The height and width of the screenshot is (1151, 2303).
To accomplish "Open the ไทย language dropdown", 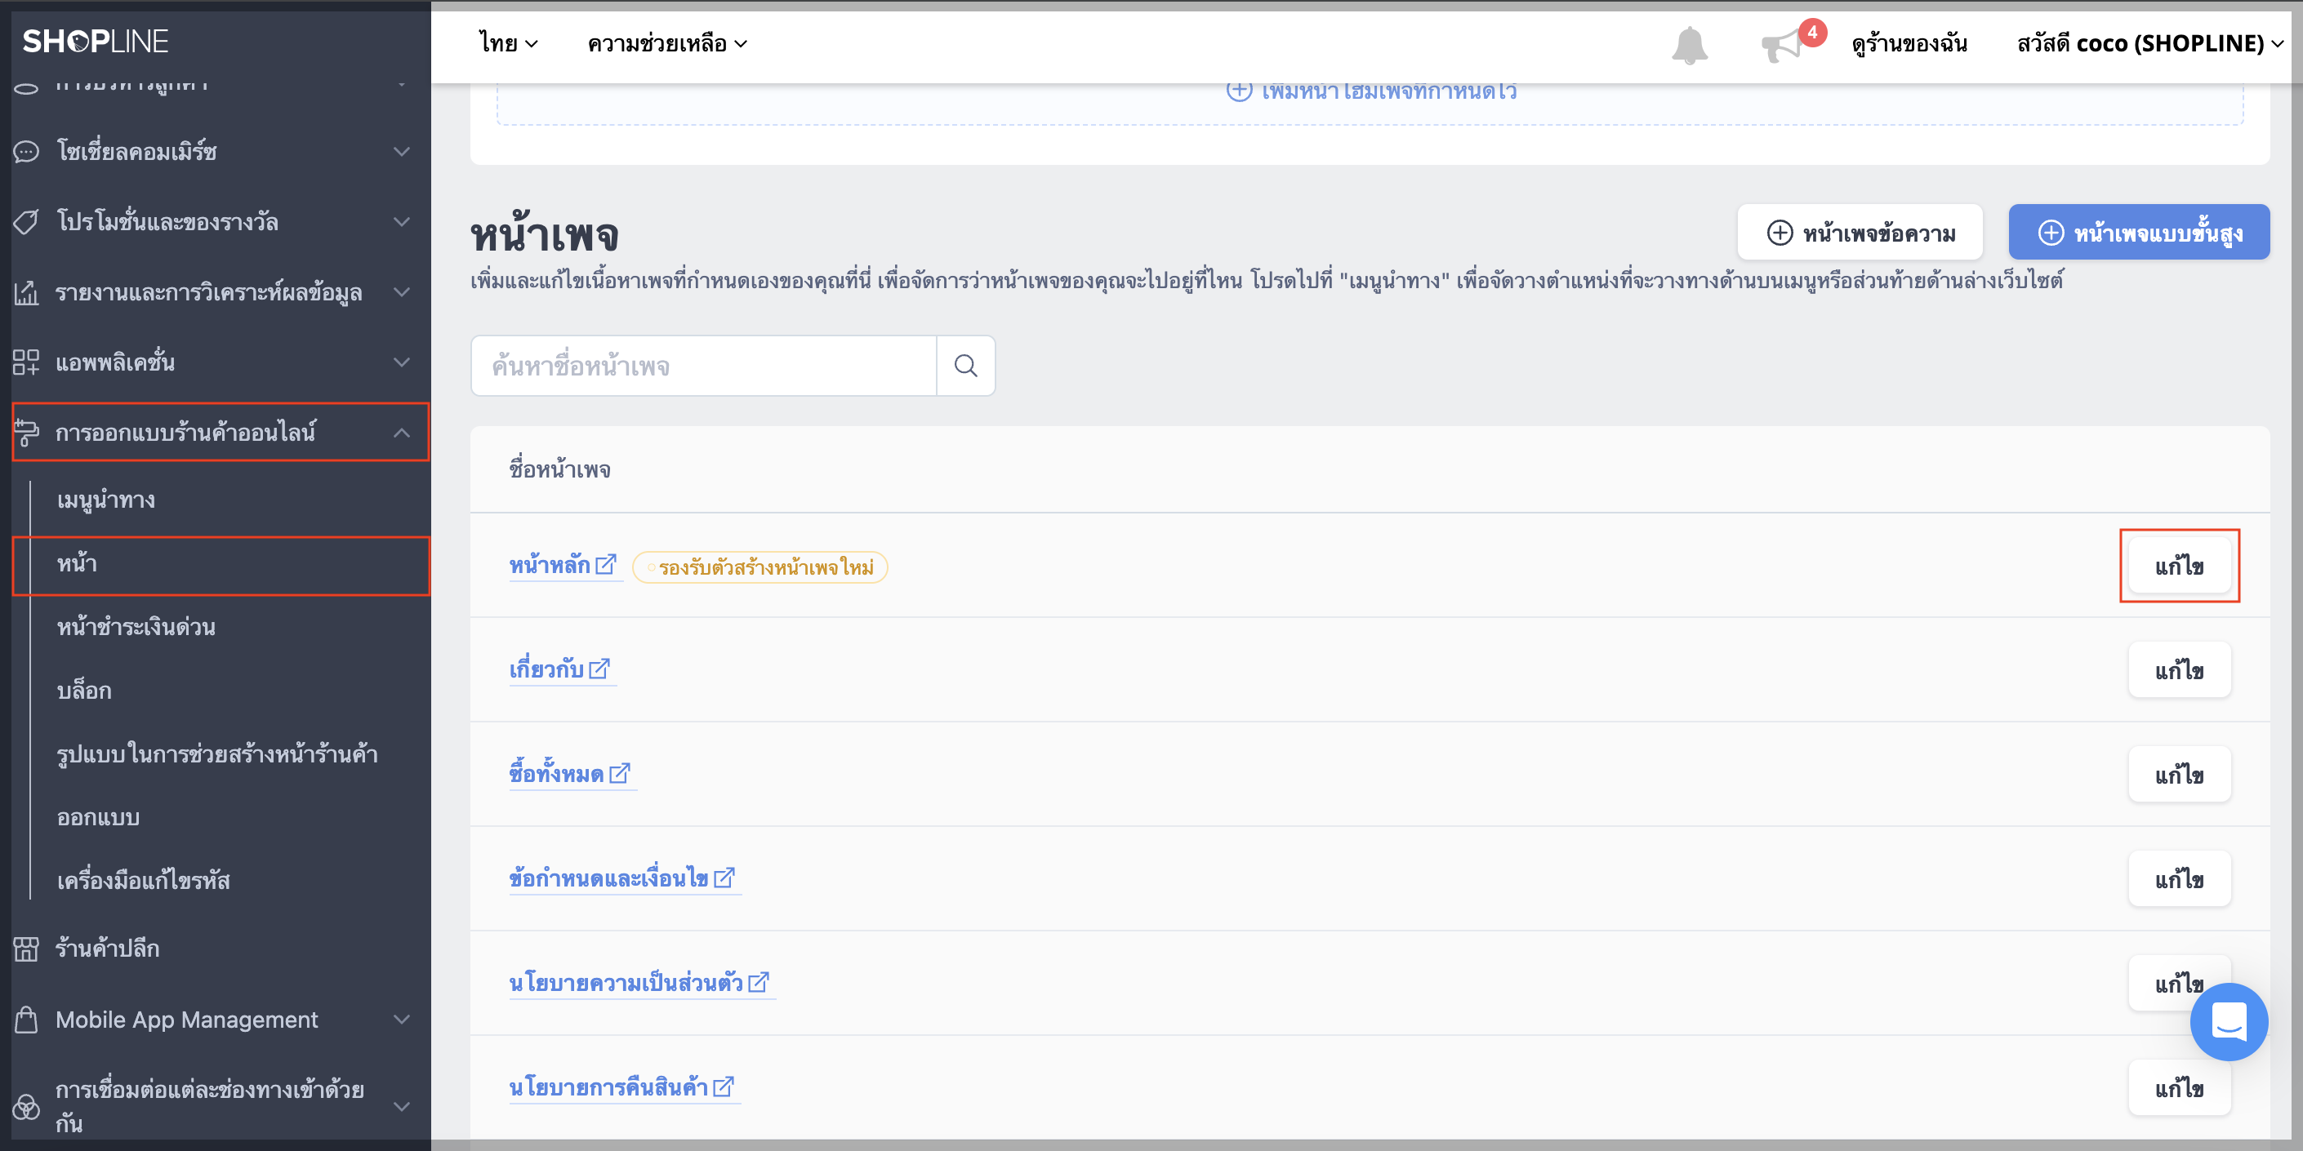I will click(x=508, y=43).
